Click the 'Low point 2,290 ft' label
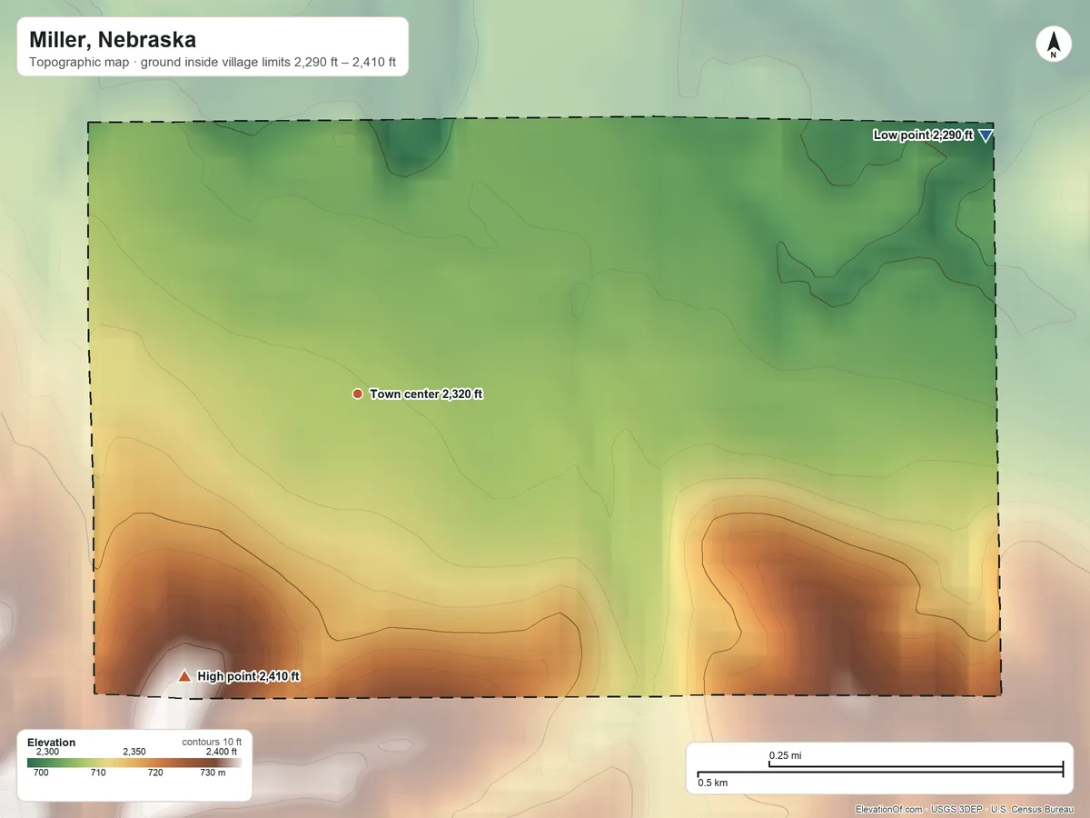1090x818 pixels. pyautogui.click(x=923, y=135)
